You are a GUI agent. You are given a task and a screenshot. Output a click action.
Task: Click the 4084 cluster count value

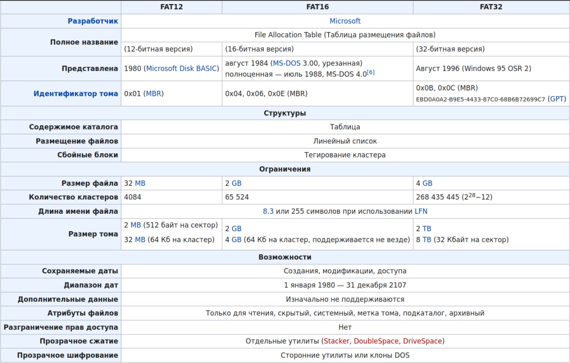[x=133, y=197]
